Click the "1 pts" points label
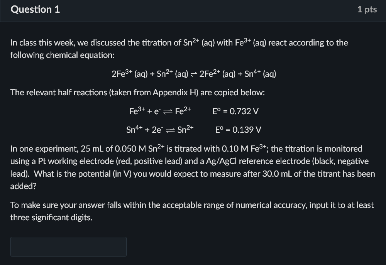Viewport: 386px width, 265px height. click(x=367, y=9)
